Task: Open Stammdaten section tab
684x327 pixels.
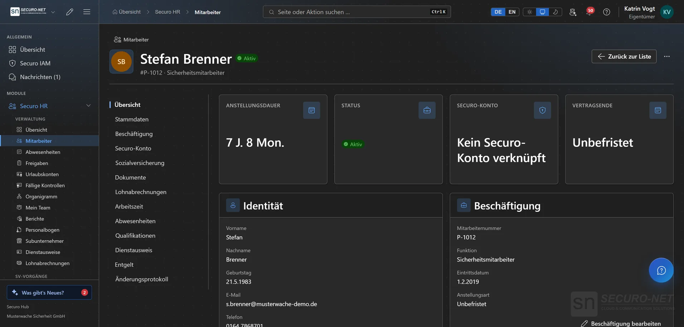Action: [x=132, y=119]
